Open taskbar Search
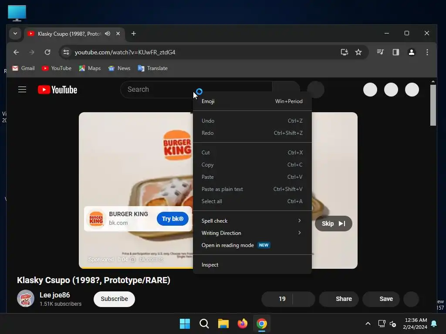 [204, 324]
